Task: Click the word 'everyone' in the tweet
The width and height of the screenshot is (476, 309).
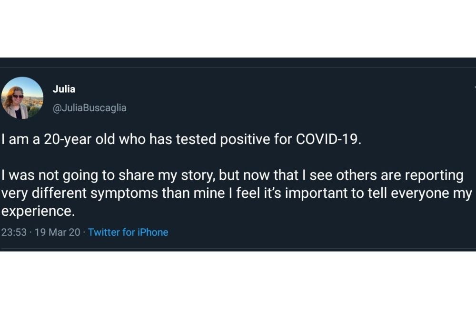Action: [x=420, y=193]
